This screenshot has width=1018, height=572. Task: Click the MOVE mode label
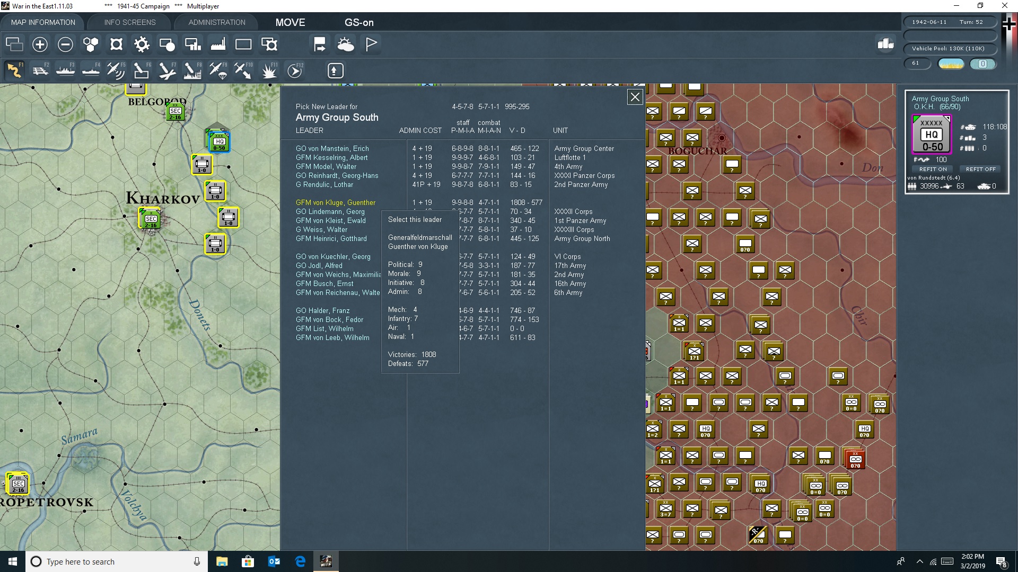pos(290,22)
